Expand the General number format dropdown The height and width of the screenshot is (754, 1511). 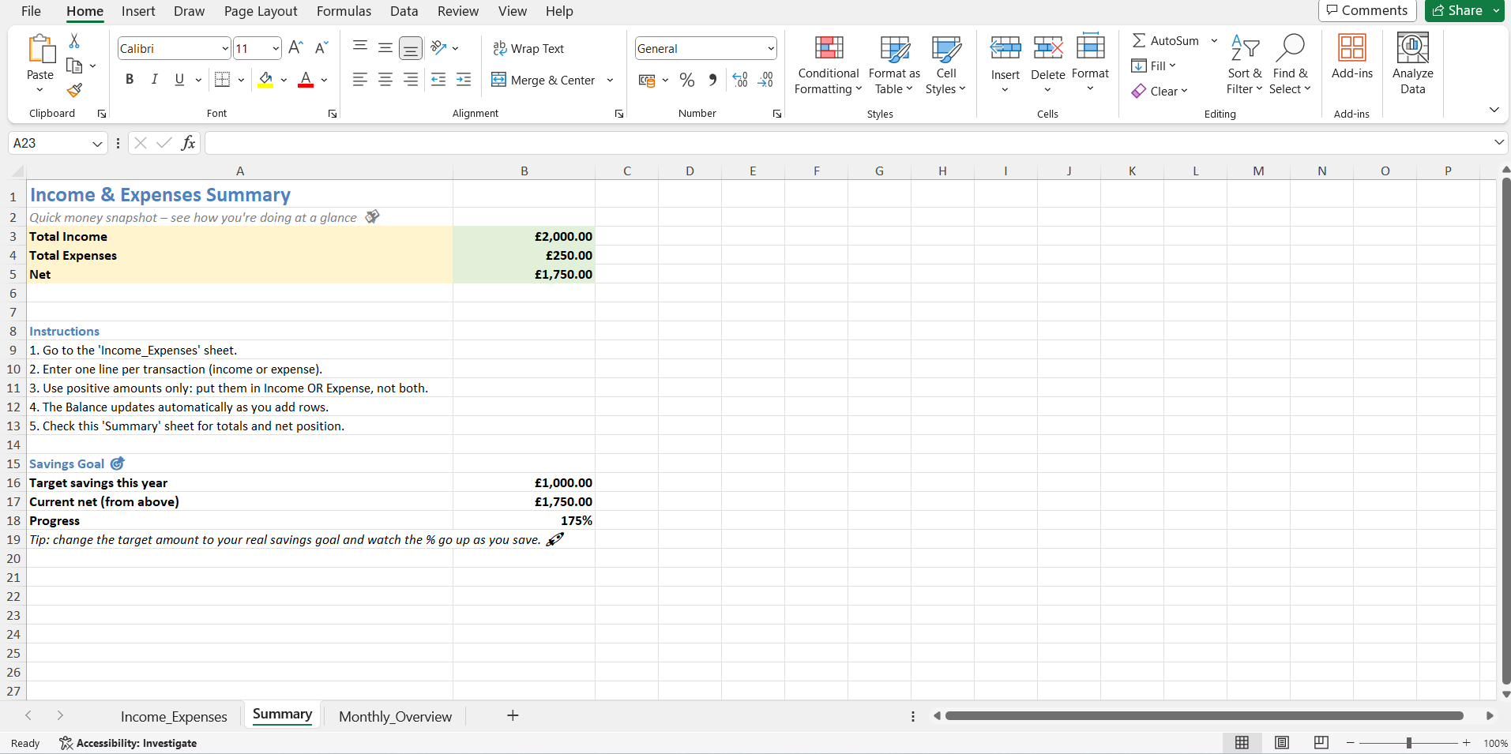[x=770, y=49]
